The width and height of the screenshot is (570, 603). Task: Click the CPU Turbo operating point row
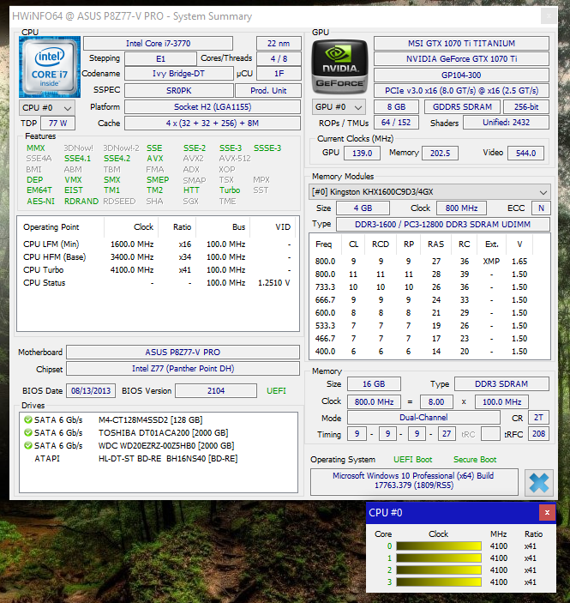157,270
